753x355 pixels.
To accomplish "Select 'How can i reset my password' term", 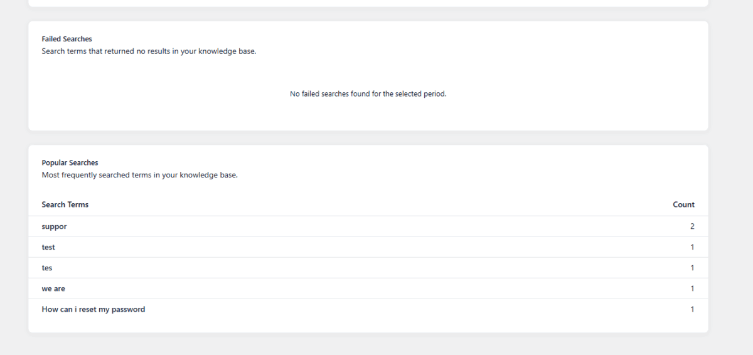I will click(93, 309).
